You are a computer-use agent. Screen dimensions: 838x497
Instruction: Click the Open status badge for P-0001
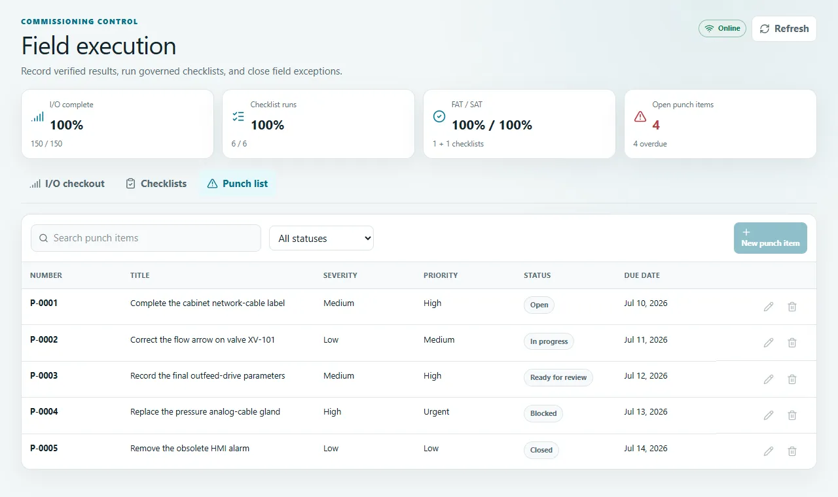coord(539,305)
